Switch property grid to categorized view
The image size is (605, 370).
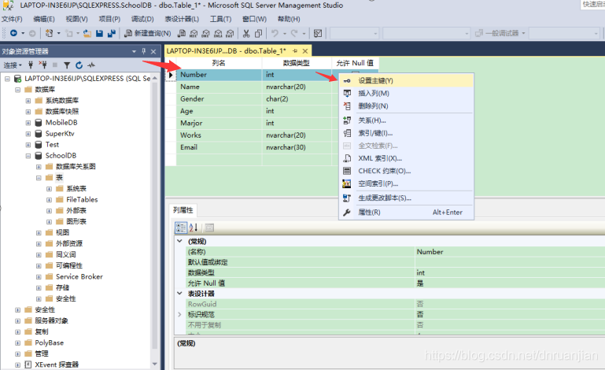tap(181, 228)
